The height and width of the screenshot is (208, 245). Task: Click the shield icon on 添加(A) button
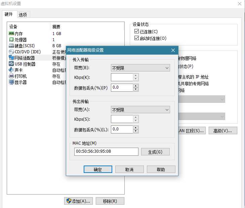tap(69, 201)
